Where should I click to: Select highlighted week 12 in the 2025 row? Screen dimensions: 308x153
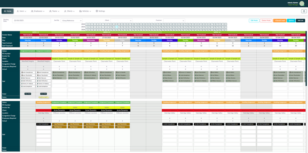117,27
